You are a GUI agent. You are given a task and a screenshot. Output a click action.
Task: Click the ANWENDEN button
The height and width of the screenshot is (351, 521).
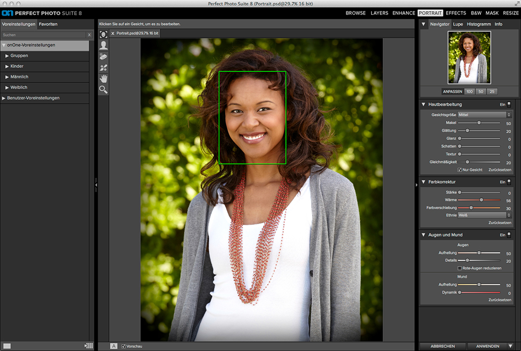click(487, 346)
